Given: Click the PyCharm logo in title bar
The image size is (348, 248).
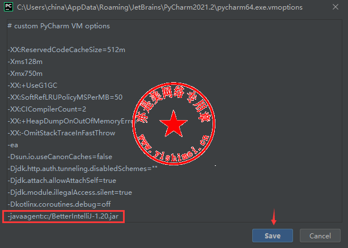Looking at the screenshot, I should [9, 7].
